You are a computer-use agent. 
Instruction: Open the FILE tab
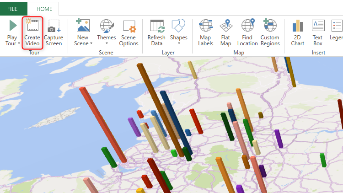pyautogui.click(x=12, y=9)
